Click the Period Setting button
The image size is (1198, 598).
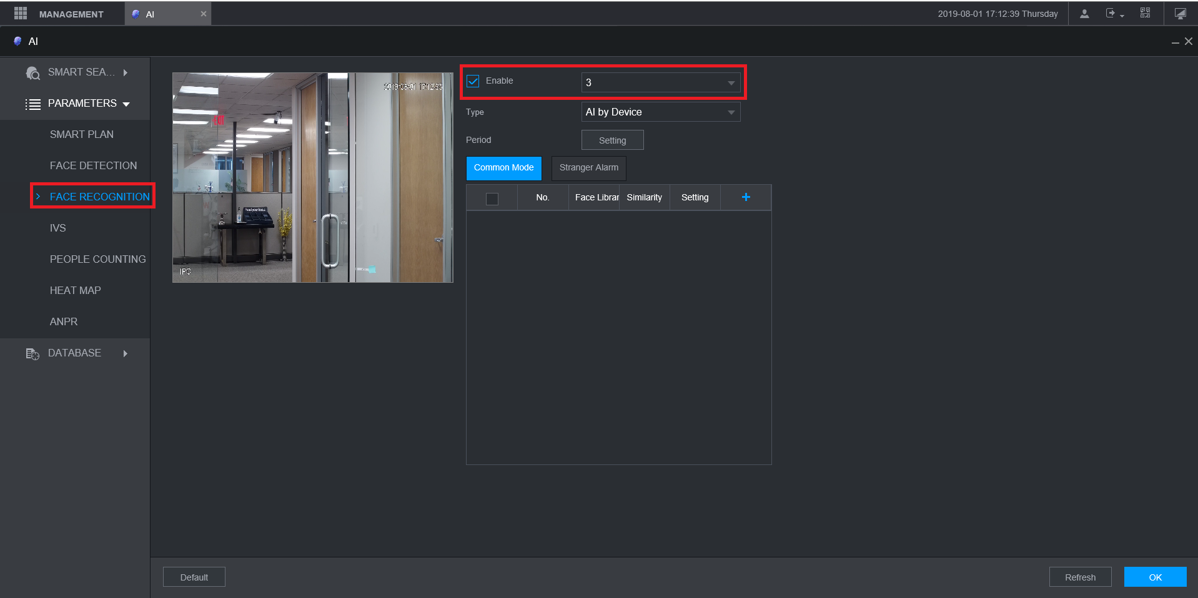coord(613,140)
